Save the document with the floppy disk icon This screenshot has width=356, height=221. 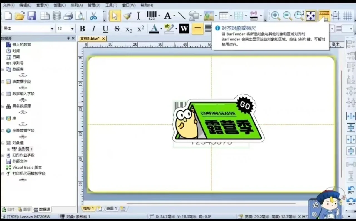pos(31,16)
